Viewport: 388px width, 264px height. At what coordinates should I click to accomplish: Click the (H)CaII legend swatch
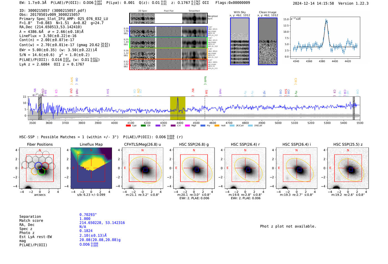[250, 126]
